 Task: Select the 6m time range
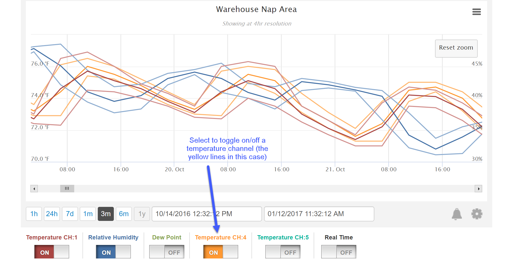pos(124,214)
